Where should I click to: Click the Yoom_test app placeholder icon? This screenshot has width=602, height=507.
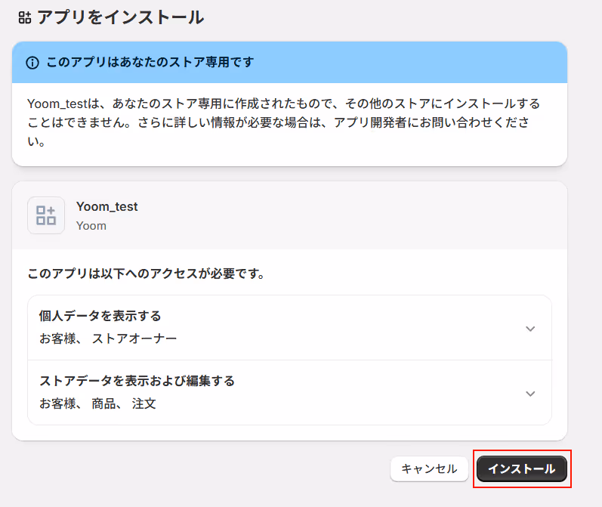pyautogui.click(x=46, y=215)
